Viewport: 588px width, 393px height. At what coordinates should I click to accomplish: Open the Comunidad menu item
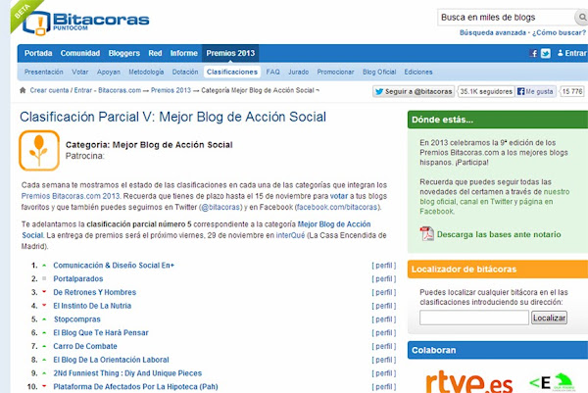click(x=80, y=53)
